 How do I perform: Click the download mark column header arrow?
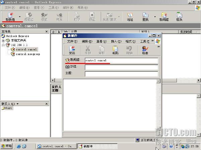tap(59, 32)
